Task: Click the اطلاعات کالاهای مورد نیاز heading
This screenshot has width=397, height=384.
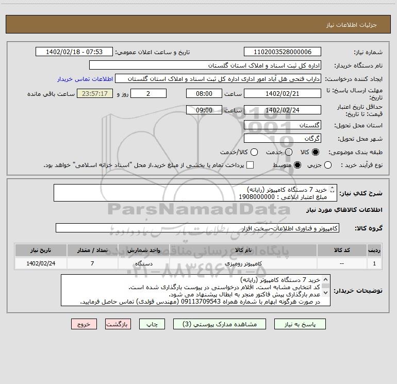Action: pos(344,210)
